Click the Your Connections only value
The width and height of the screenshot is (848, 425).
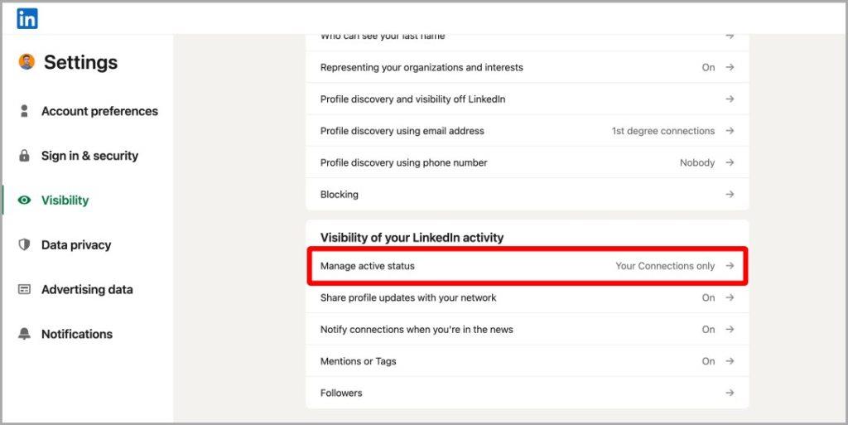pyautogui.click(x=665, y=266)
